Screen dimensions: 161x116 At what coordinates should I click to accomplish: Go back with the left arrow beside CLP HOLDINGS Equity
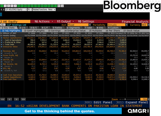[x=2, y=10]
